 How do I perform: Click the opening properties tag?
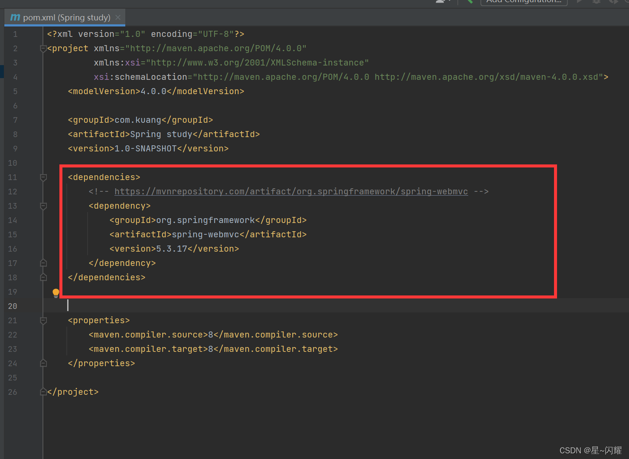coord(99,320)
